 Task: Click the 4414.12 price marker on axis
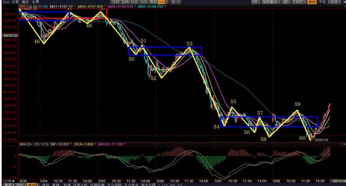point(10,35)
